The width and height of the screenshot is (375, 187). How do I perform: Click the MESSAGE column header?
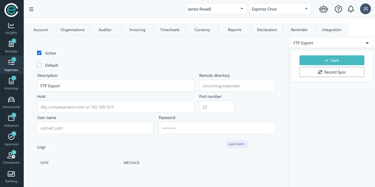[132, 163]
